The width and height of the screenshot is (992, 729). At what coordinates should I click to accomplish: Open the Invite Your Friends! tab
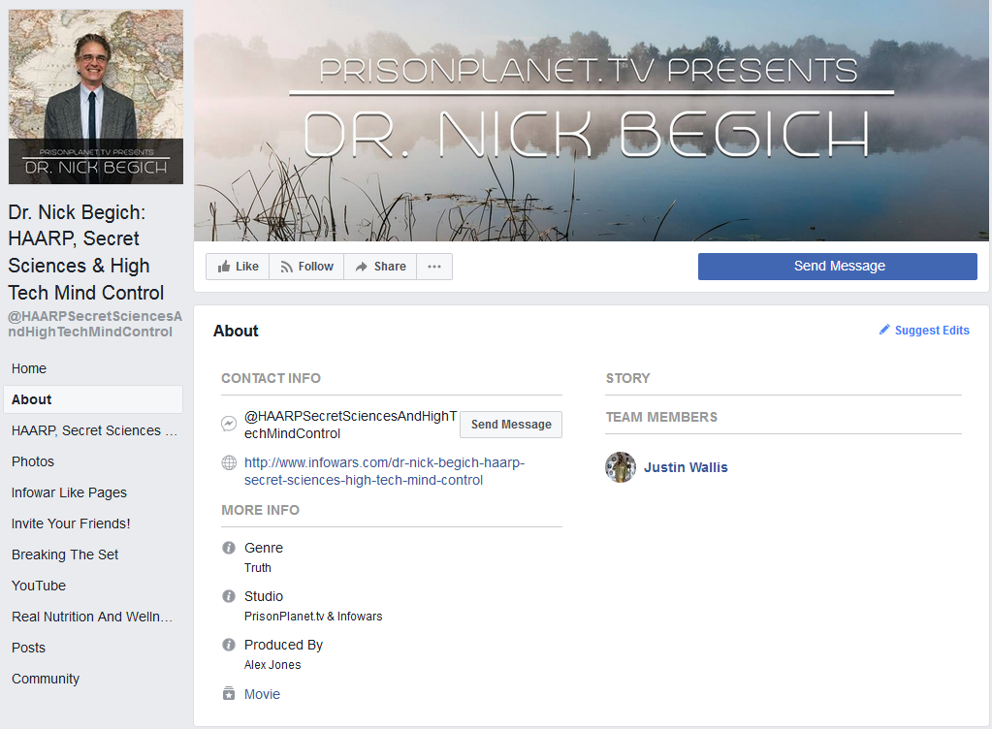[x=71, y=523]
